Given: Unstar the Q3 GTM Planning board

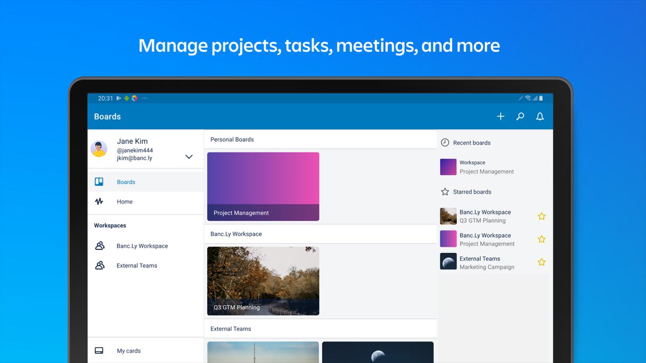Looking at the screenshot, I should tap(542, 216).
